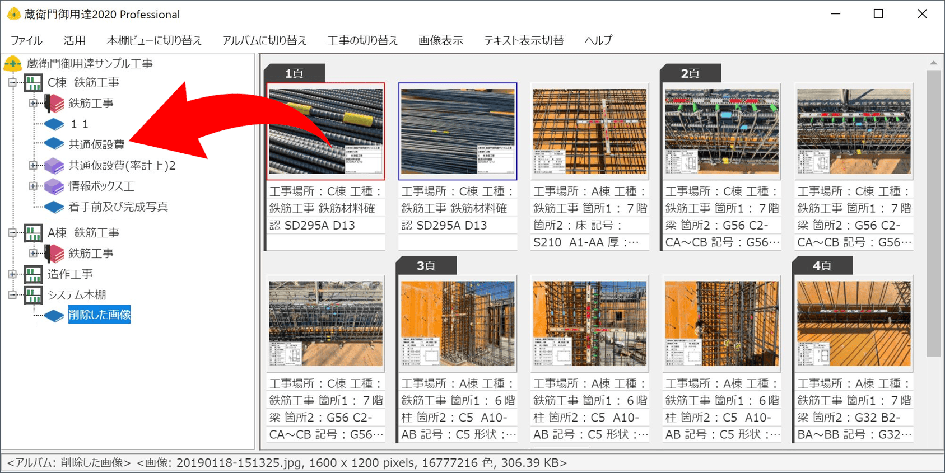Viewport: 945px width, 473px height.
Task: Select the first rebar thumbnail with yellow tags
Action: pos(326,132)
